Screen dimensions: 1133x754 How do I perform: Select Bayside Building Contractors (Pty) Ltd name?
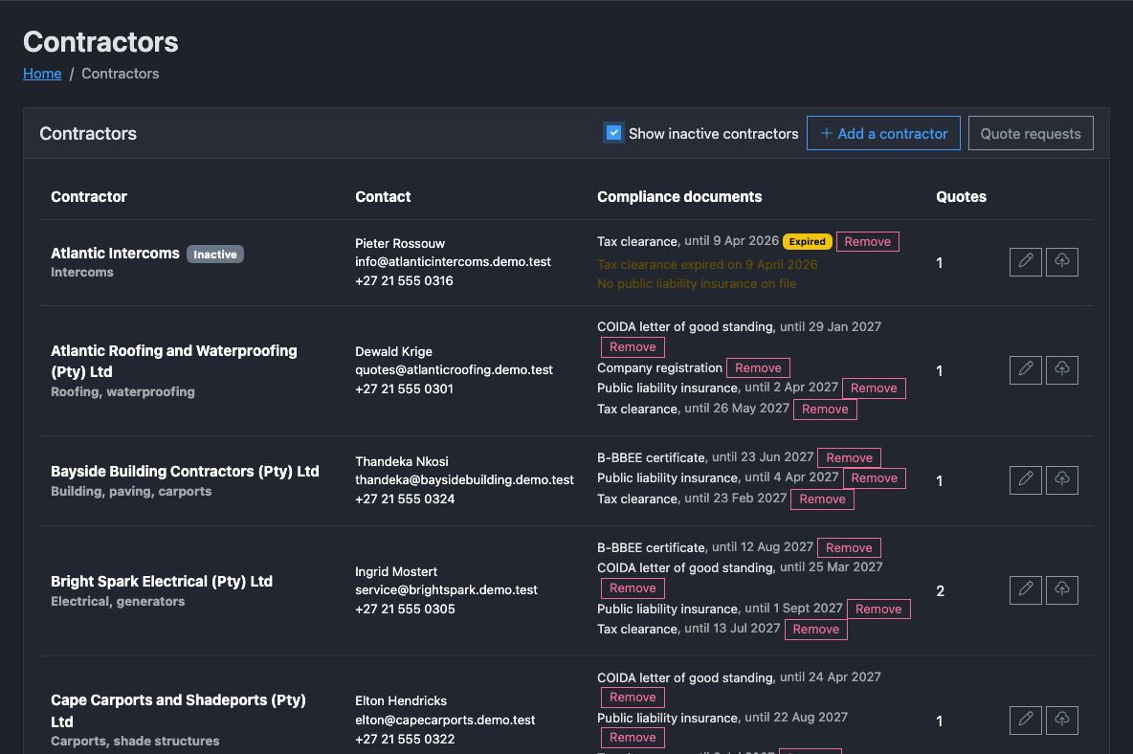[x=185, y=471]
